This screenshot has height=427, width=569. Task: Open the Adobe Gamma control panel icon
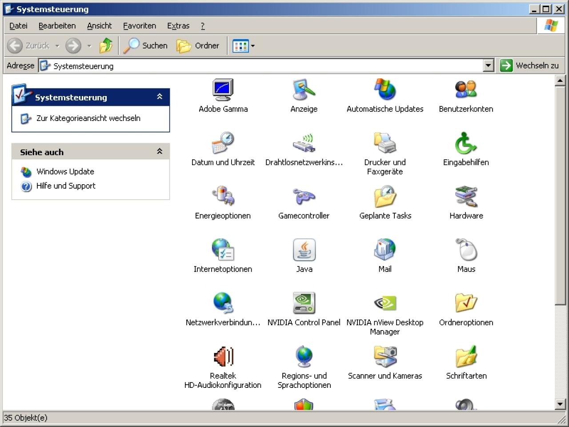tap(223, 90)
